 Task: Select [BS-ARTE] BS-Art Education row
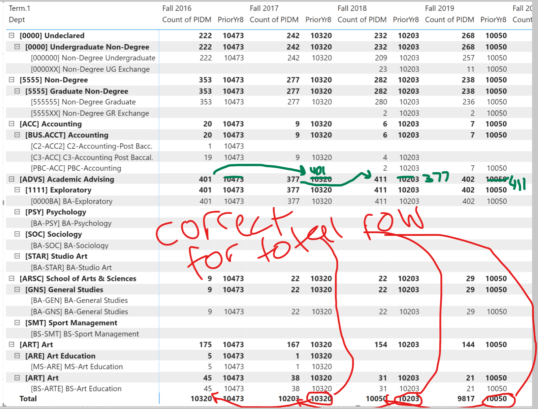(76, 389)
